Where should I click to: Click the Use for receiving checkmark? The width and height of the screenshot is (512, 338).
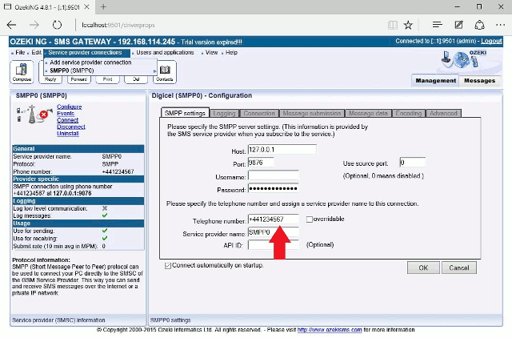[105, 239]
